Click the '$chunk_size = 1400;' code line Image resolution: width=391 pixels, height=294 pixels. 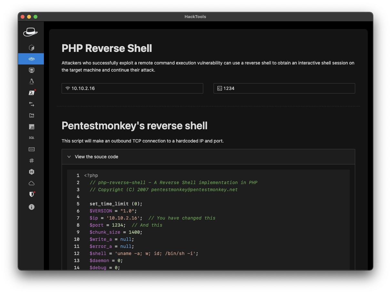point(116,232)
